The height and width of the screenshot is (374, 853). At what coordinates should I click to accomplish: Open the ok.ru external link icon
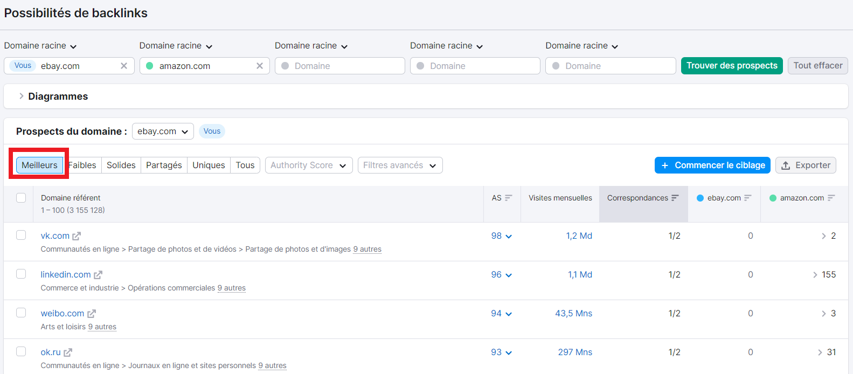click(x=68, y=352)
